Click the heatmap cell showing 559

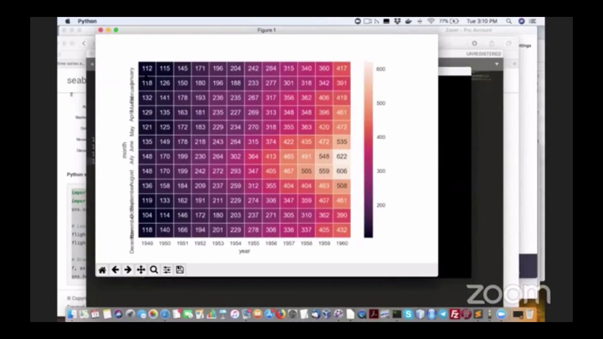tap(324, 171)
